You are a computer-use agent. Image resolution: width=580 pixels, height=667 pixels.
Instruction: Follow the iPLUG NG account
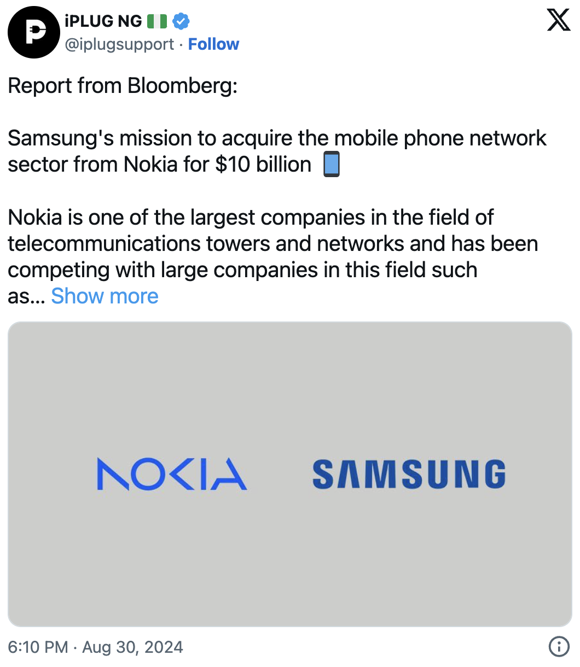[213, 44]
